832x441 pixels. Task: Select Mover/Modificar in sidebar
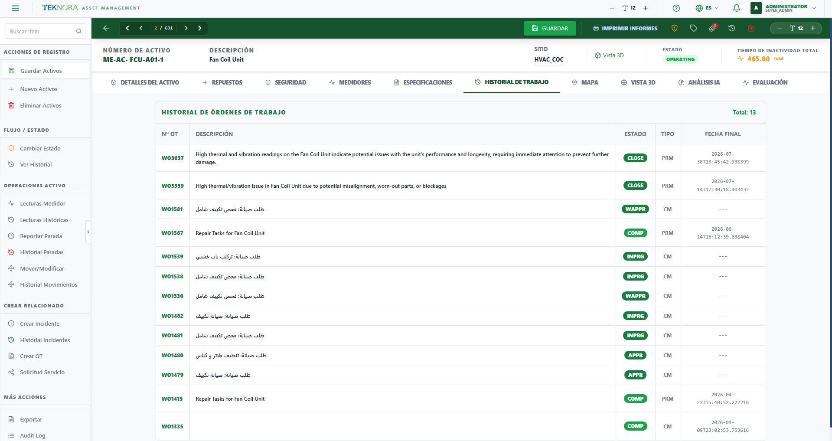click(46, 268)
